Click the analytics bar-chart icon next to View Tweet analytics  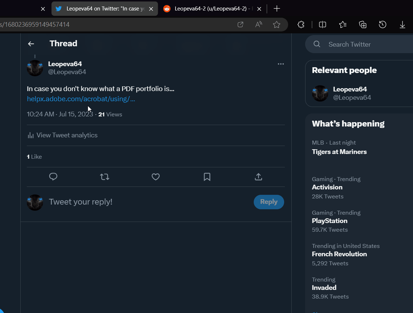click(x=30, y=135)
